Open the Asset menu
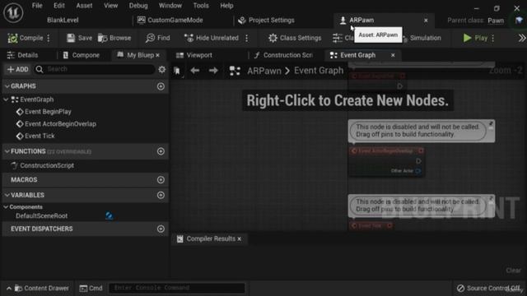Screen dimensions: 527x296 (84, 6)
